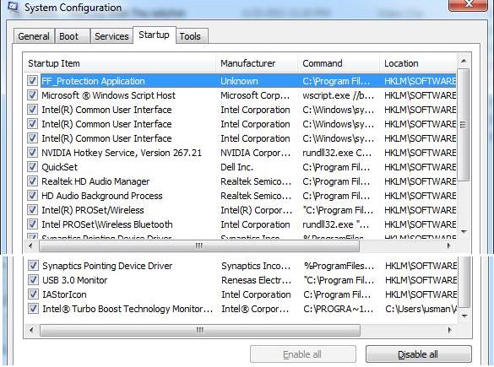Select the 'QuickSet' item name
Screen dimensions: 494x367
tap(60, 167)
